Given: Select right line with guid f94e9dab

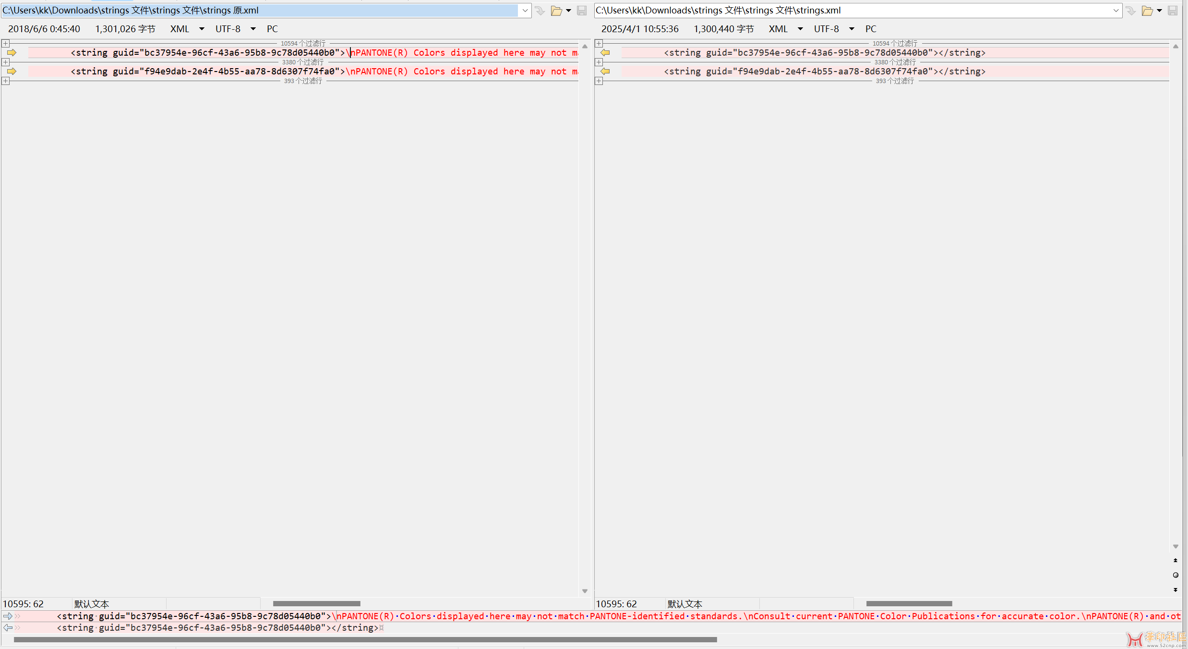Looking at the screenshot, I should click(x=895, y=72).
